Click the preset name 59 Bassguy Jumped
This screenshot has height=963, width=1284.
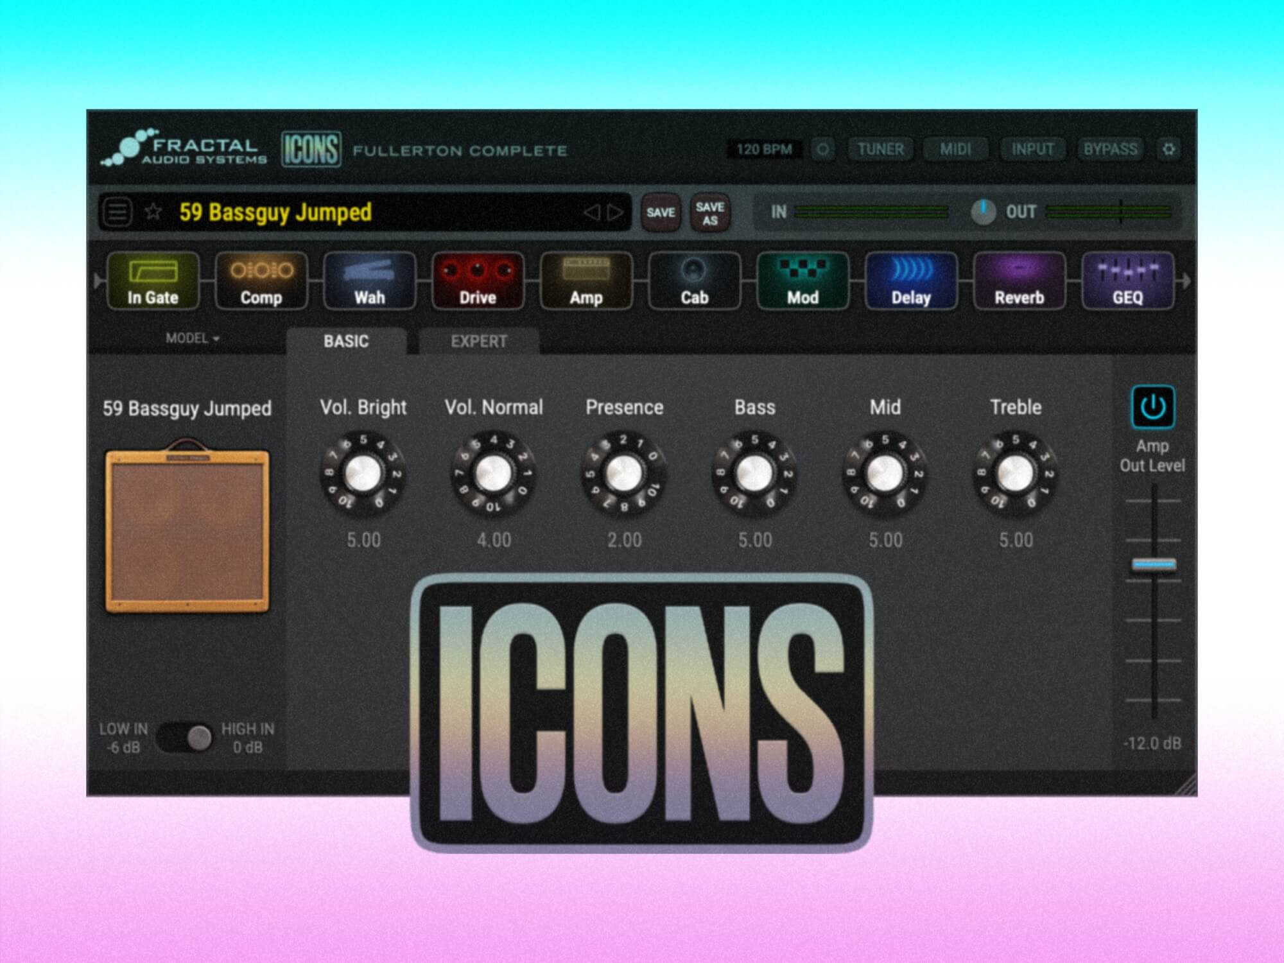275,212
